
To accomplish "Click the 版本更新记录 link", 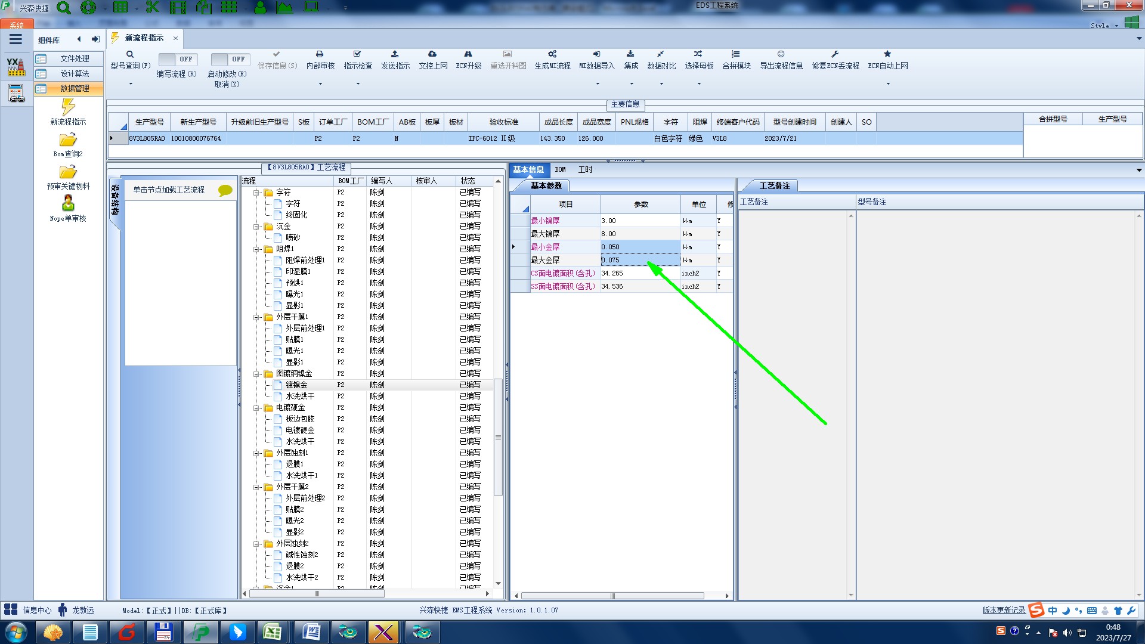I will [x=1004, y=610].
